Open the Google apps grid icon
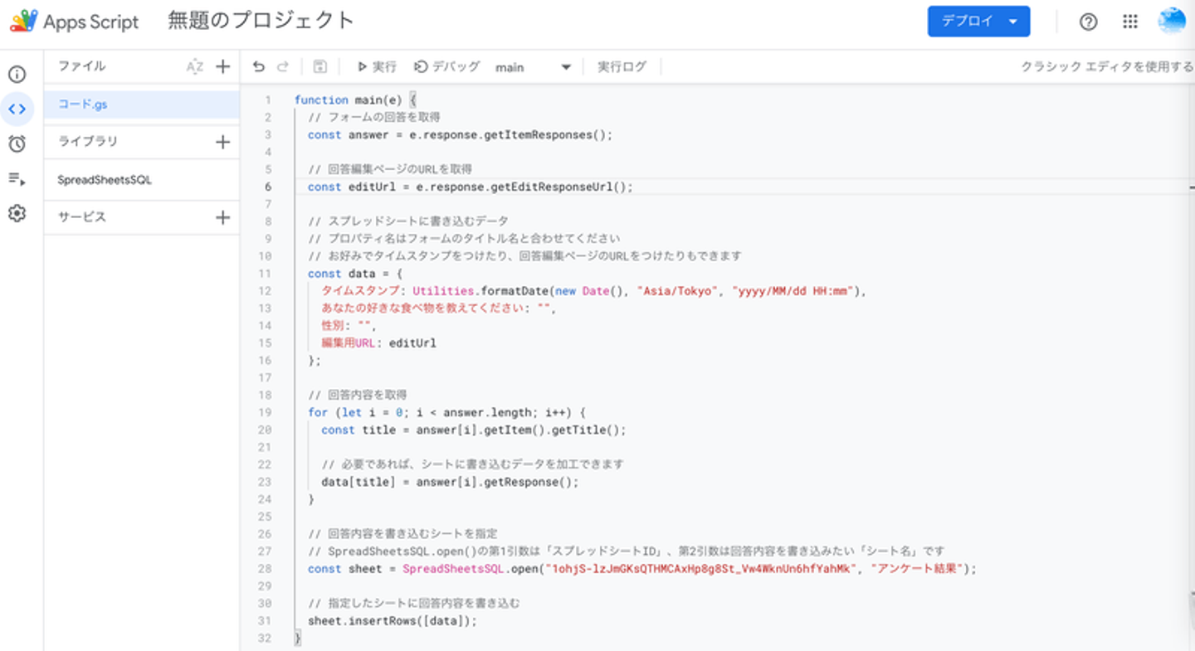The width and height of the screenshot is (1195, 651). point(1130,22)
